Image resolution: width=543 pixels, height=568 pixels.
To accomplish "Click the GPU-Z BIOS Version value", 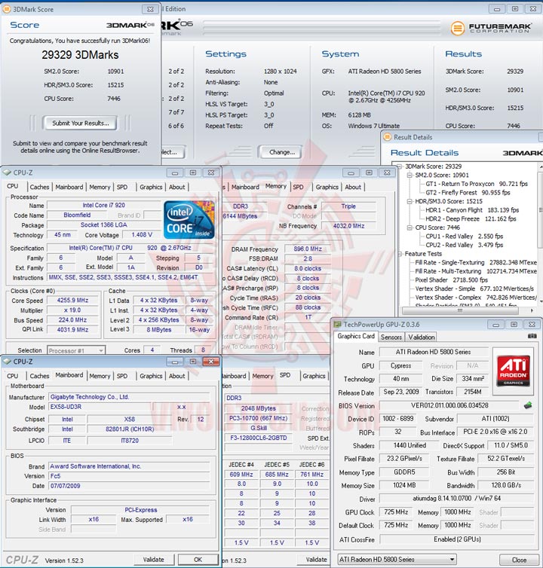I will click(x=449, y=405).
